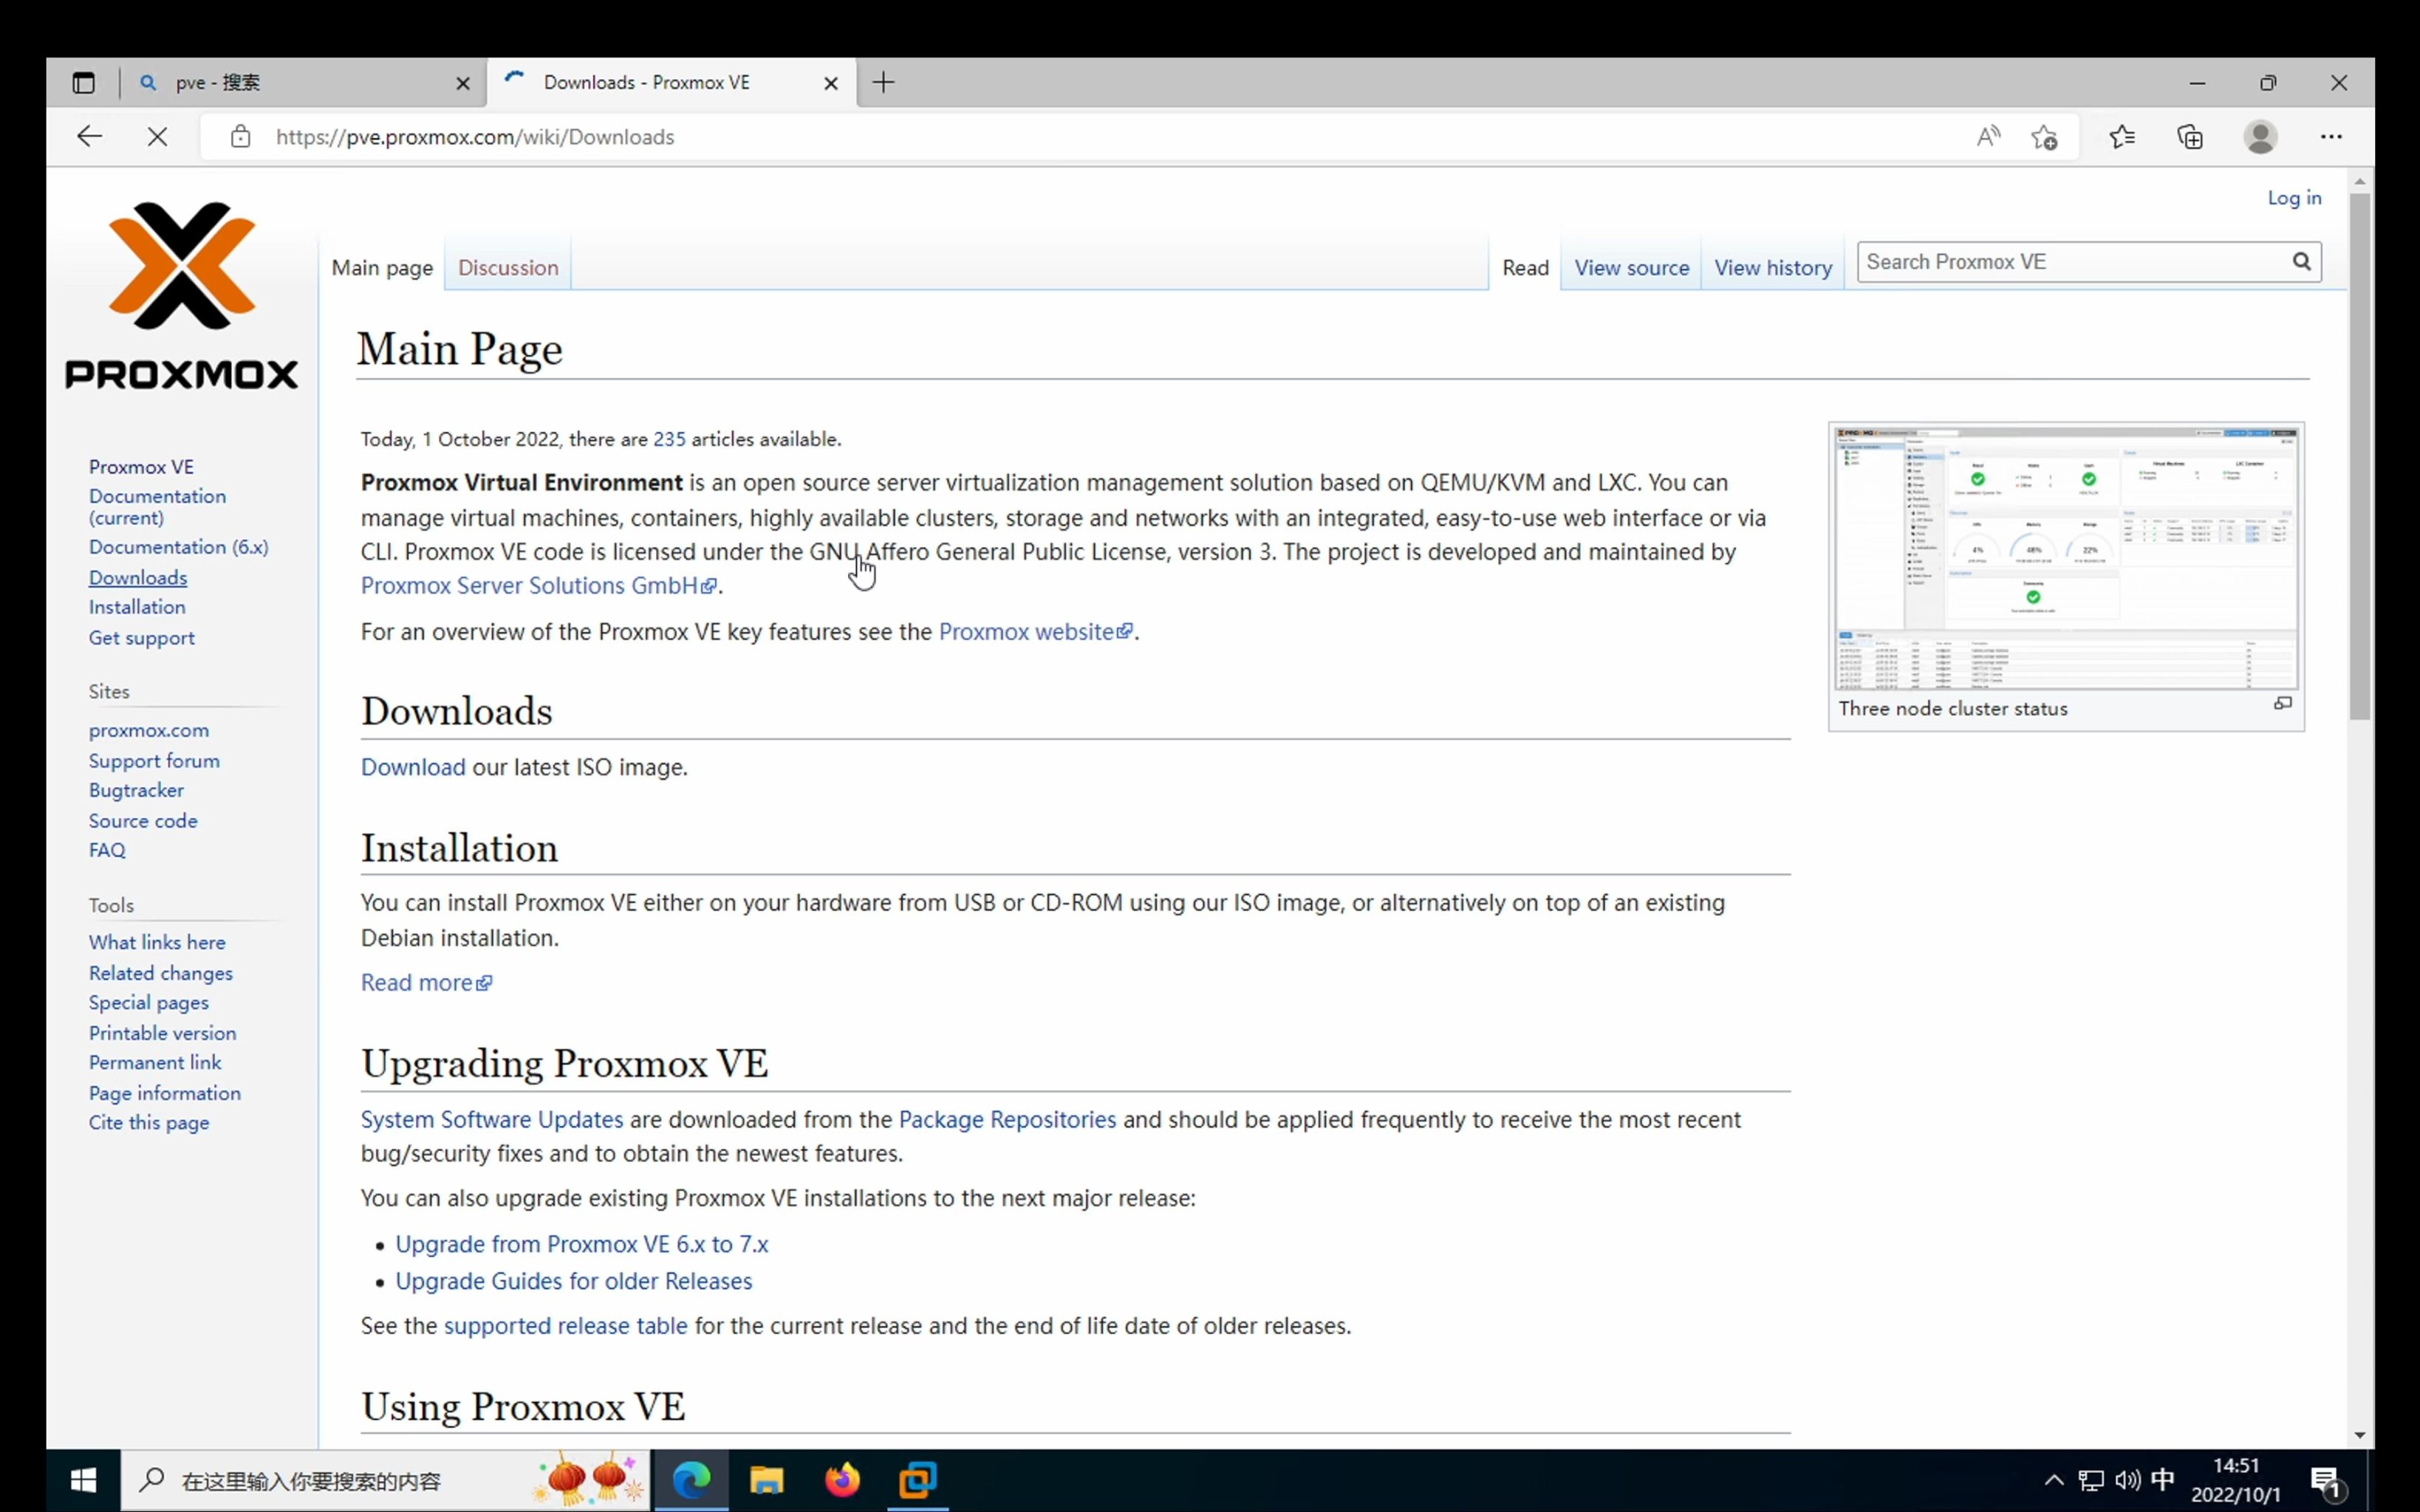Open the notification center icon
The width and height of the screenshot is (2420, 1512).
point(2325,1481)
